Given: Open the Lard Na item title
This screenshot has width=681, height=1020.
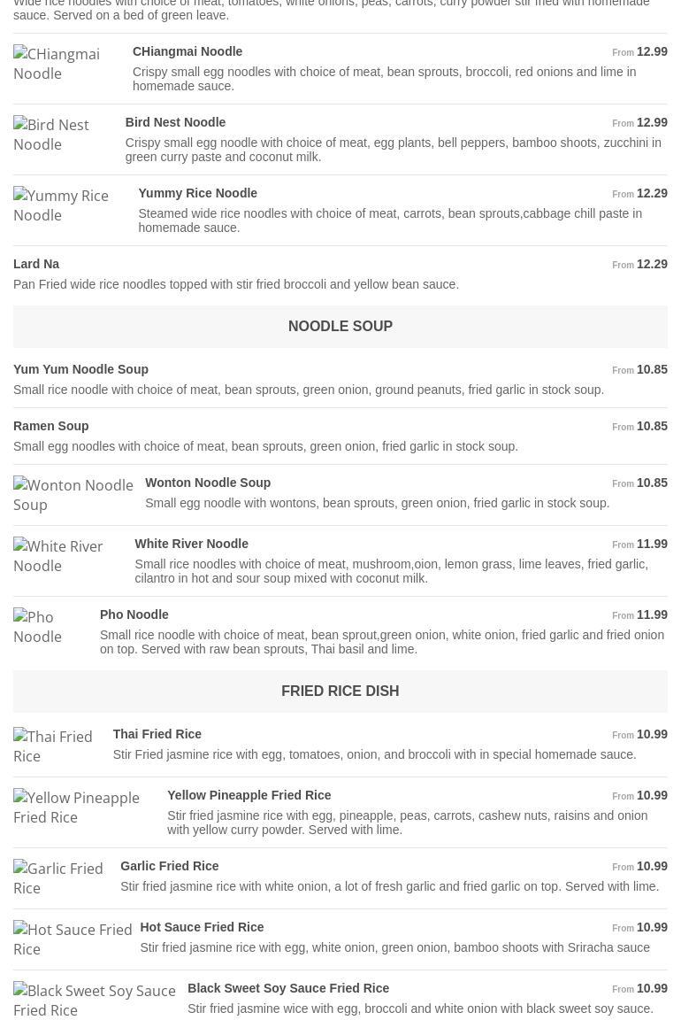Looking at the screenshot, I should (x=36, y=264).
